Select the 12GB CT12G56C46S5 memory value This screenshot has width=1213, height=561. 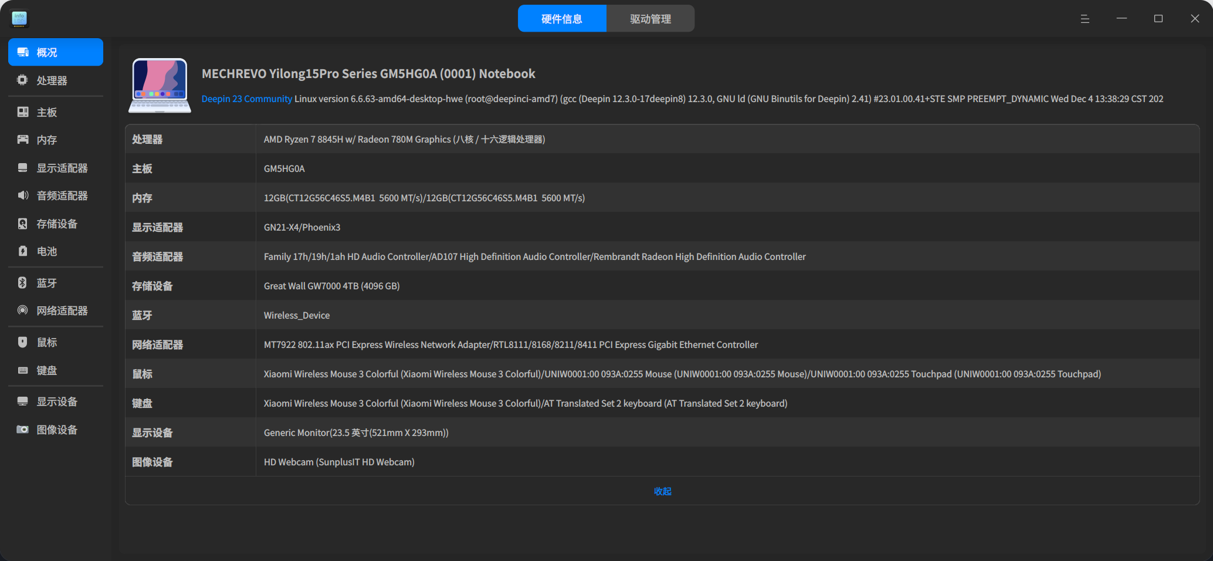(x=424, y=198)
